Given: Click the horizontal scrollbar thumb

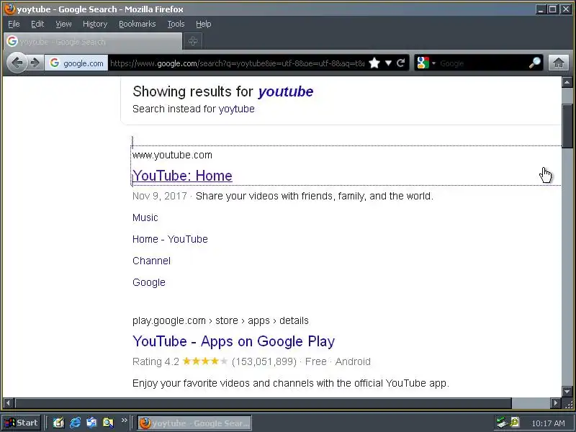Looking at the screenshot, I should [263, 403].
